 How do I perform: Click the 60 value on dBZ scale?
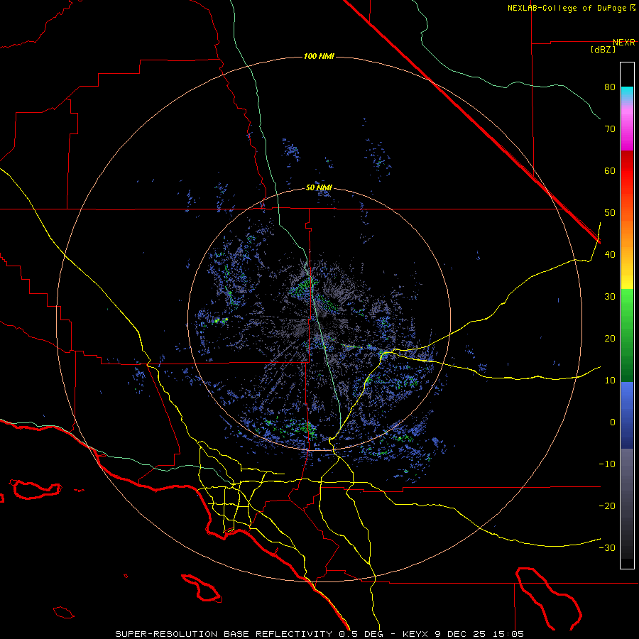click(x=610, y=170)
